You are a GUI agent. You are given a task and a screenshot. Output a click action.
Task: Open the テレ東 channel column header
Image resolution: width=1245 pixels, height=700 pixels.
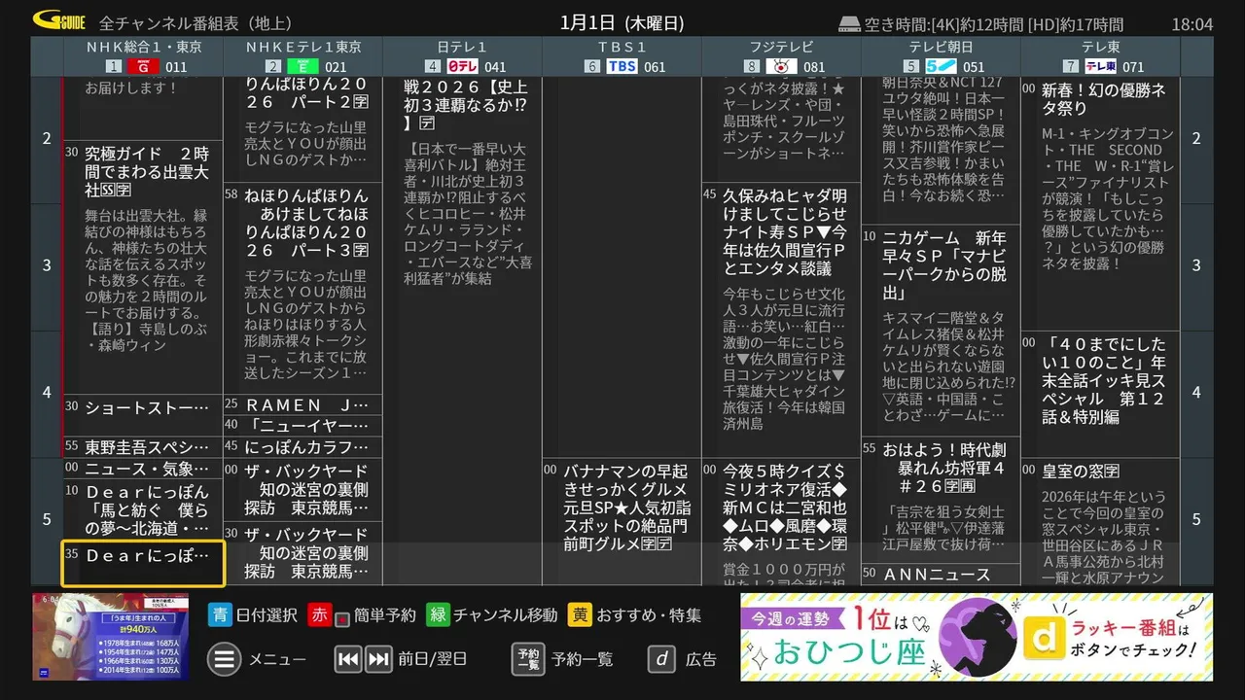(x=1100, y=56)
